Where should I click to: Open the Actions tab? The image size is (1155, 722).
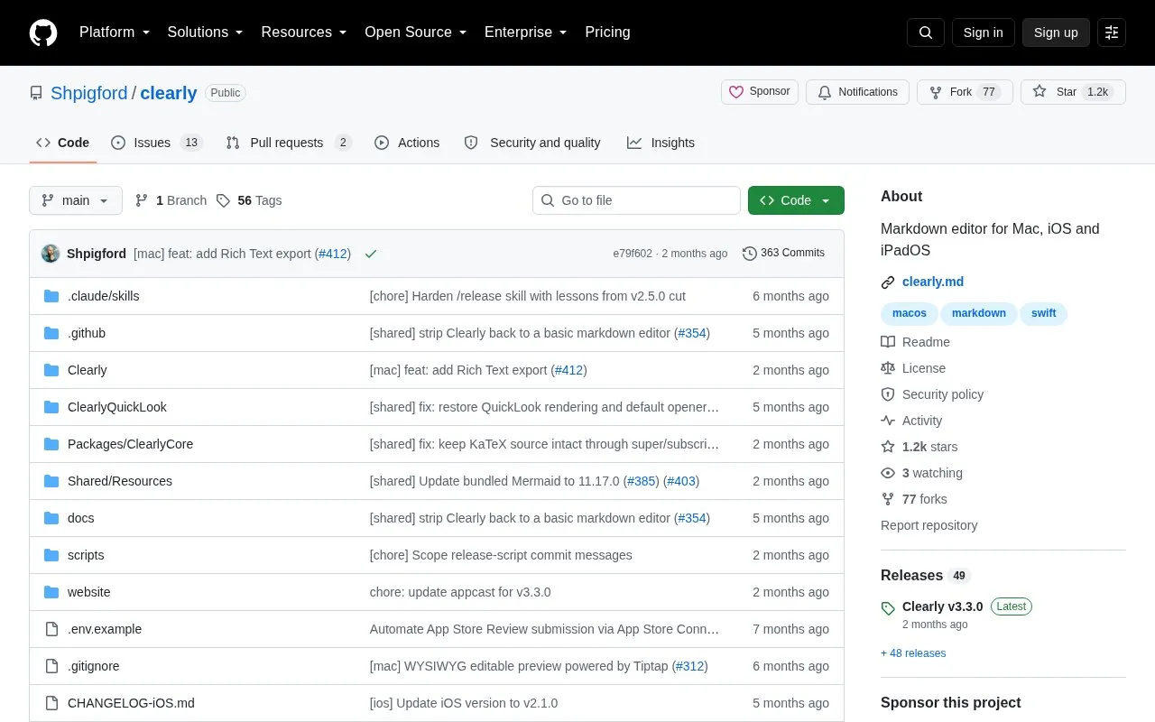click(407, 143)
